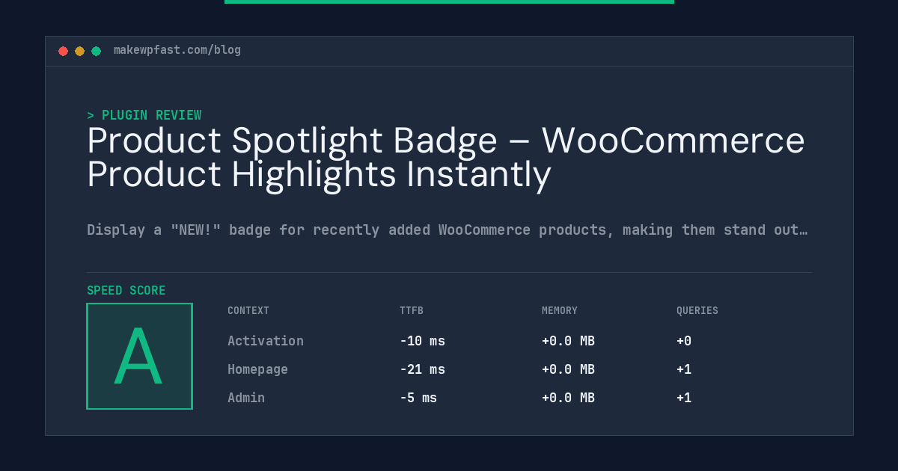Click the Homepage row '+0.0 MB' value
Image resolution: width=898 pixels, height=471 pixels.
click(x=568, y=369)
